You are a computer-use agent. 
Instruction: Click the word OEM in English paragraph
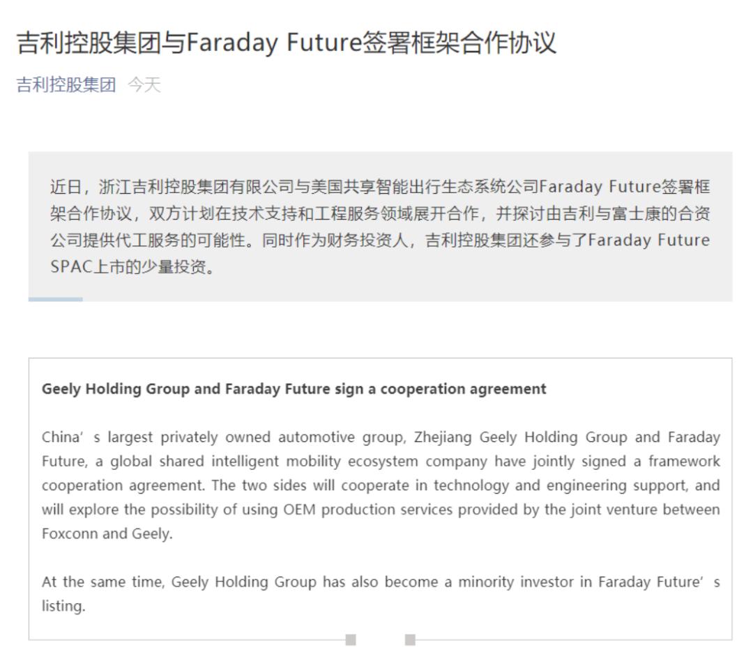click(x=299, y=509)
